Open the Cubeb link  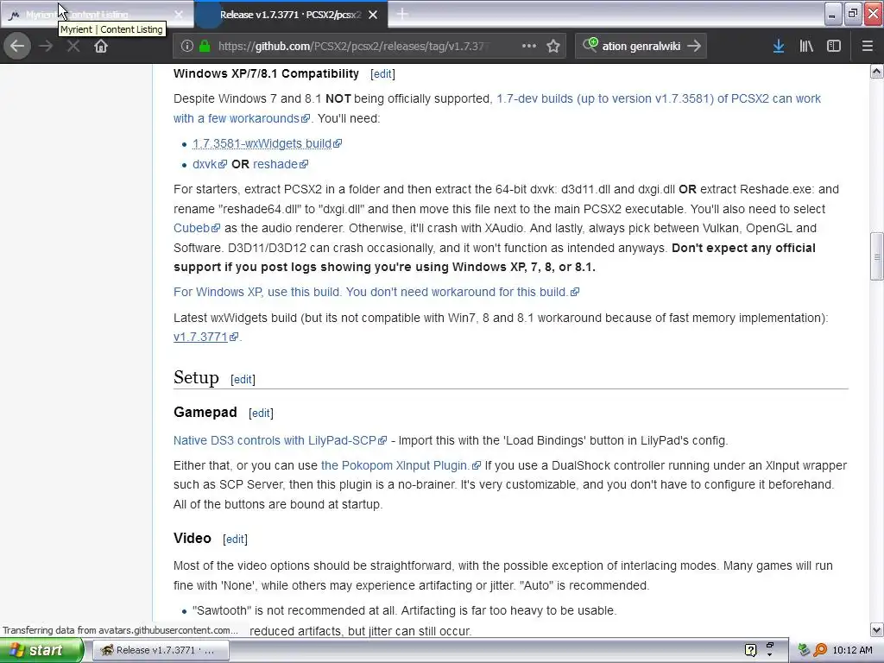pos(196,228)
